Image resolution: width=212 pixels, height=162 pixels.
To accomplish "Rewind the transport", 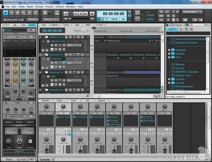I will (66, 14).
